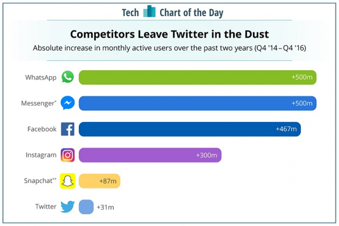Click the Twitter bird icon

(68, 207)
